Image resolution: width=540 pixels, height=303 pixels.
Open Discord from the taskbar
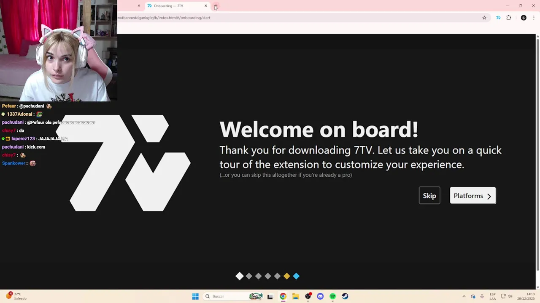[x=320, y=296]
